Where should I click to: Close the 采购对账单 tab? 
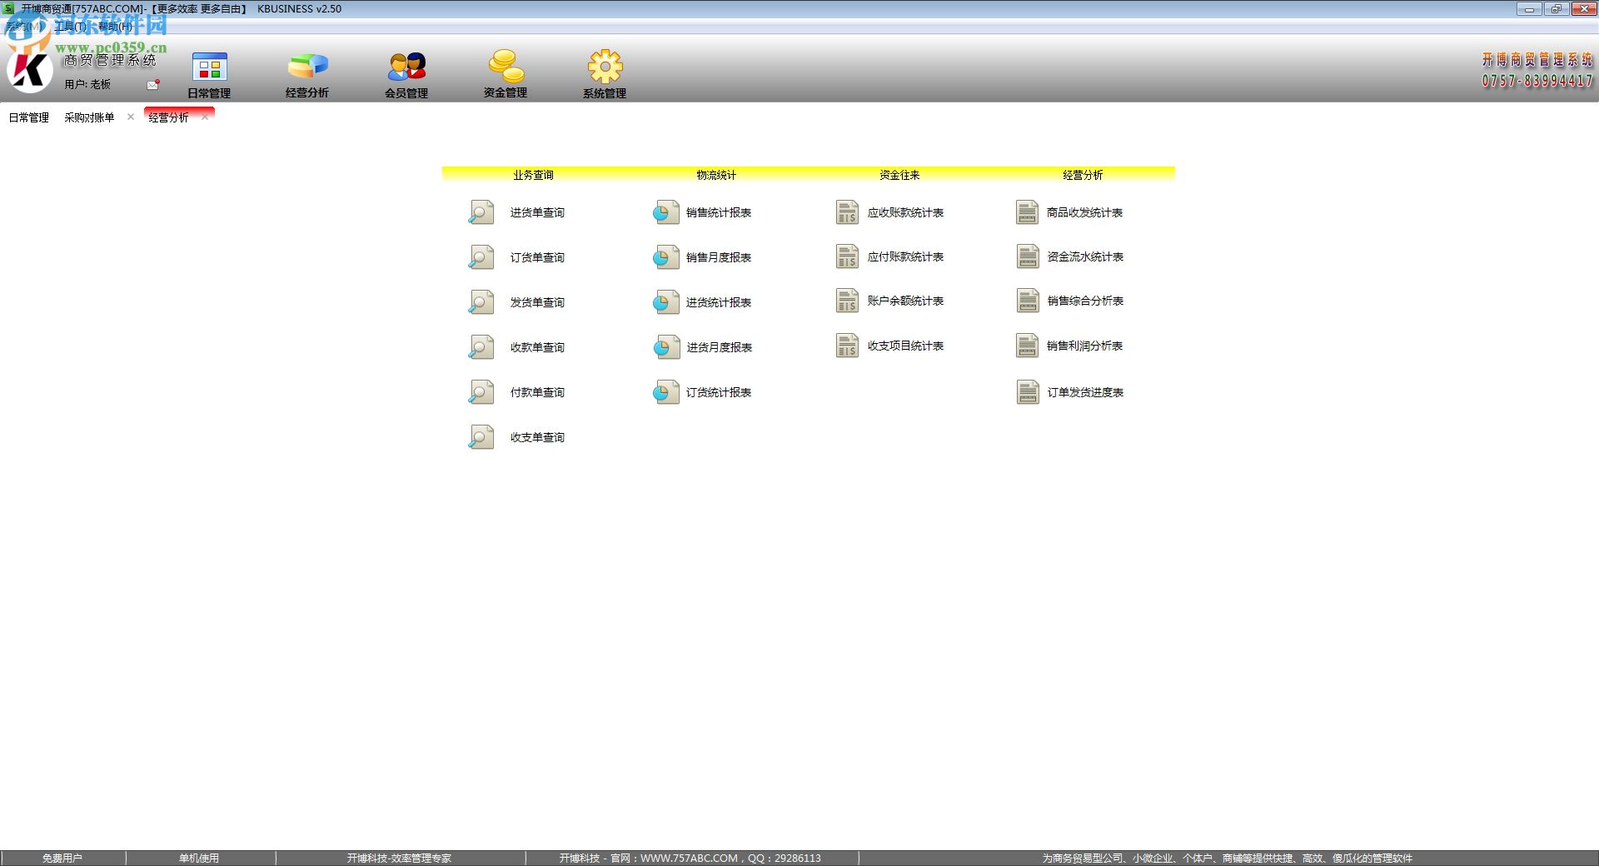[x=131, y=117]
